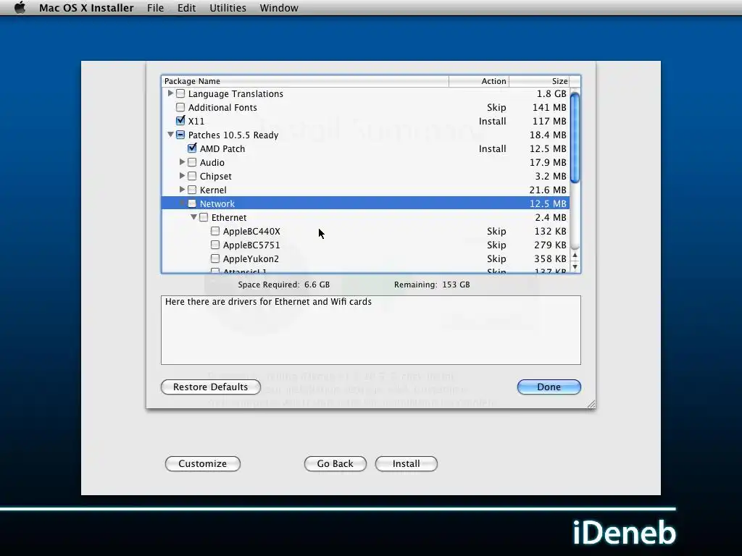Collapse the Patches 10.5.5 Ready group

click(170, 135)
